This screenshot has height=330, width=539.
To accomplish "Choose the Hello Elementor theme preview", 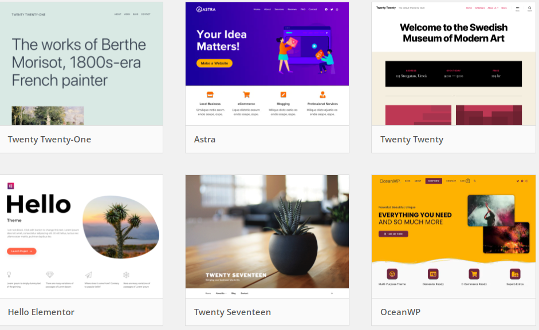I will [81, 237].
